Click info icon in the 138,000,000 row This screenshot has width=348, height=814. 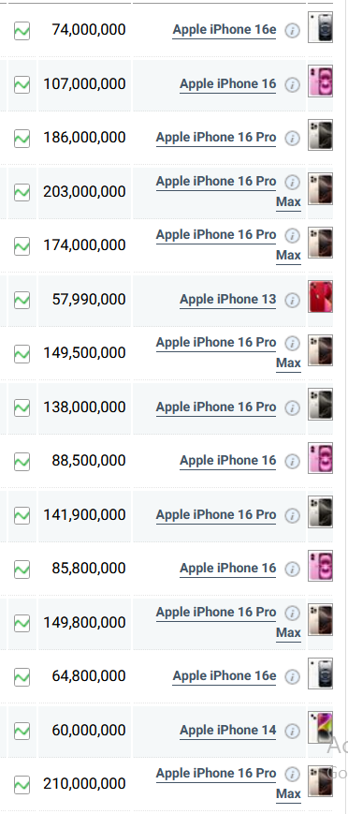[x=293, y=407]
